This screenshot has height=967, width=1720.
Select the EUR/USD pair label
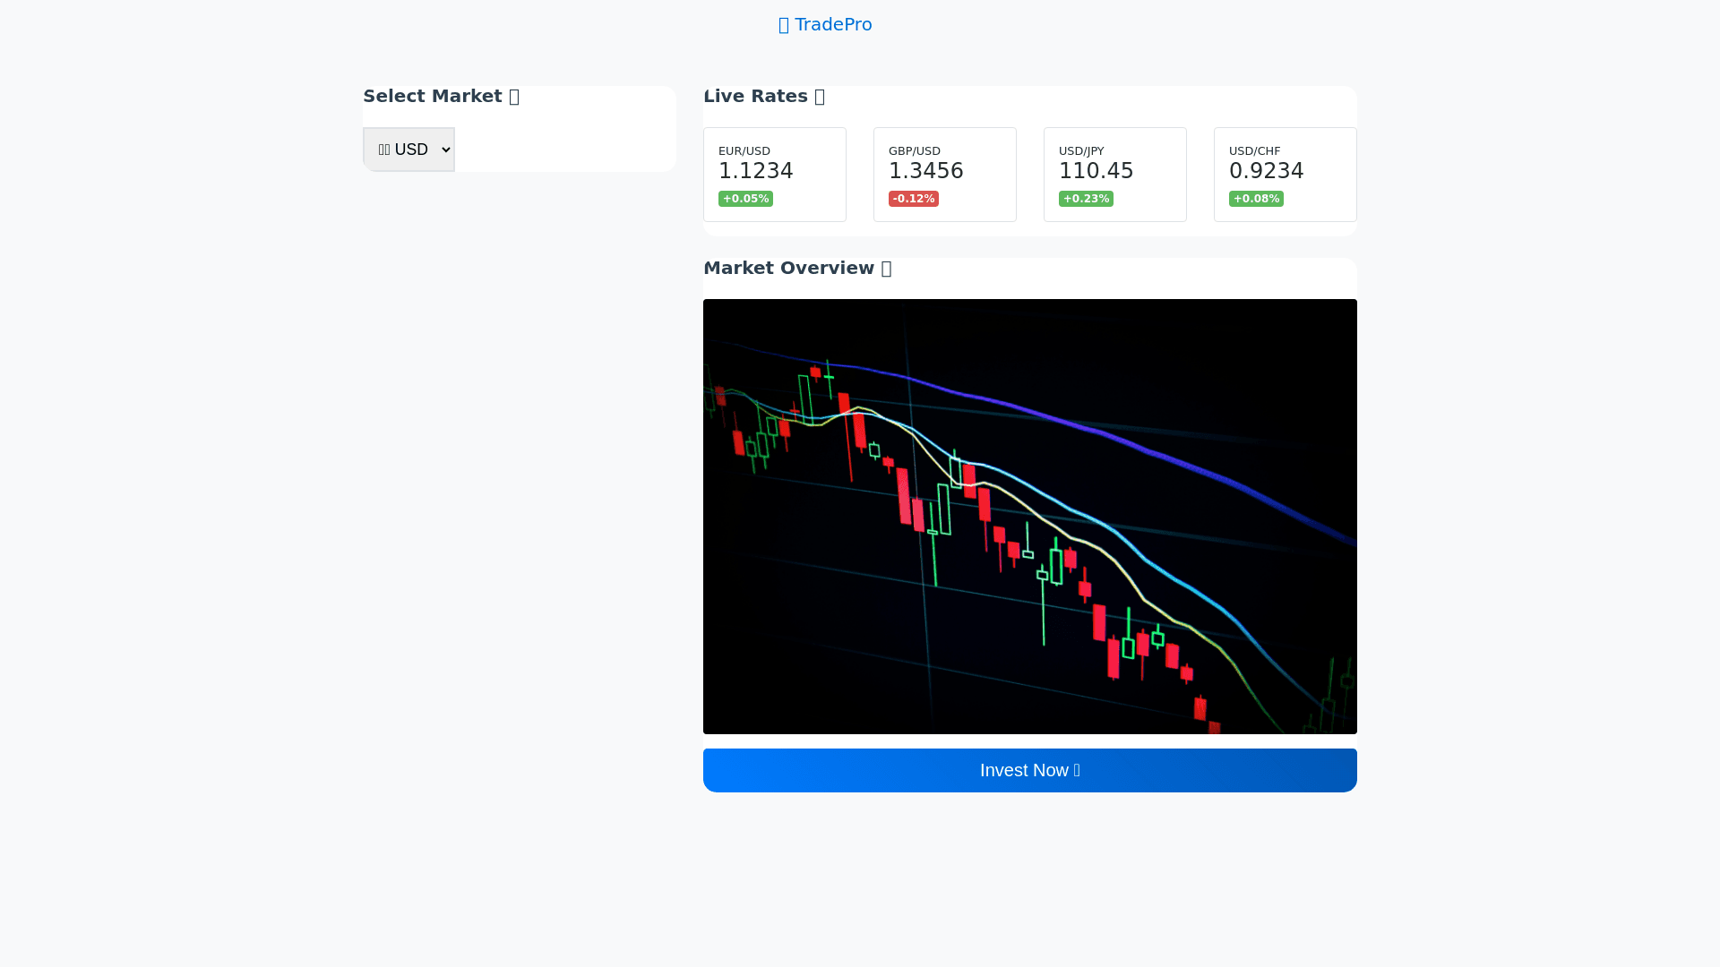coord(744,151)
